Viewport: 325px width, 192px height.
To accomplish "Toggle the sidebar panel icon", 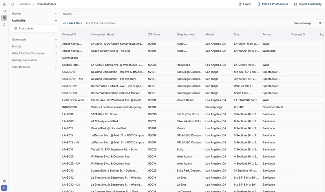I will (x=12, y=4).
